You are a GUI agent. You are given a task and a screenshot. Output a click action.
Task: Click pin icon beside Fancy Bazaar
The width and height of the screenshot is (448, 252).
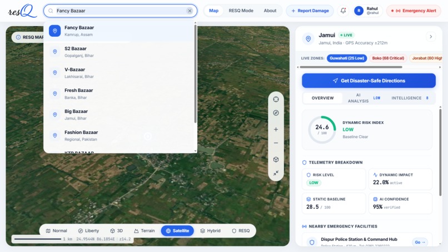pos(55,31)
